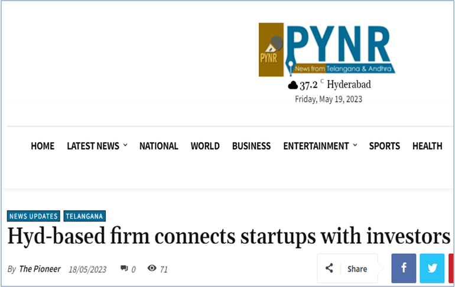Click the News Updates category tag
455x287 pixels.
(33, 216)
